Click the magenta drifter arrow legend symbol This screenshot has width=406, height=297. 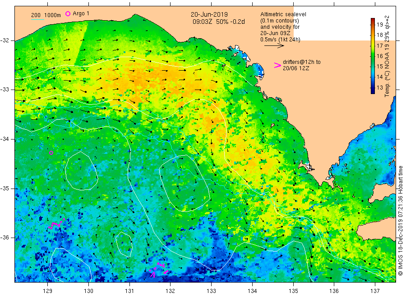277,65
